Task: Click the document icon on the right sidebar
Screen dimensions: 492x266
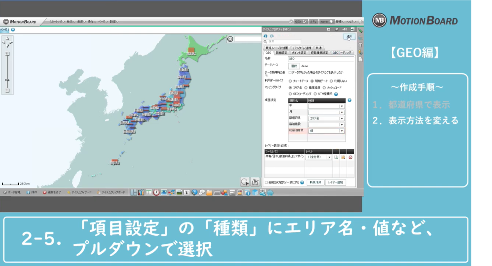Action: tap(360, 59)
